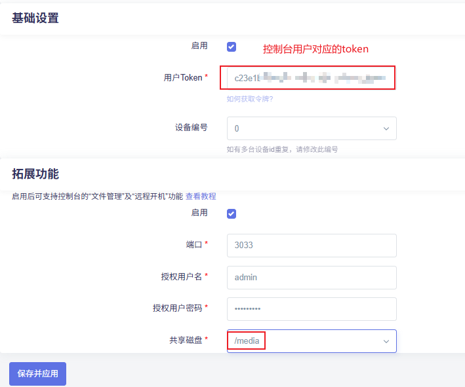Click the 共享磁盘 field label
Image resolution: width=465 pixels, height=387 pixels.
click(x=186, y=341)
